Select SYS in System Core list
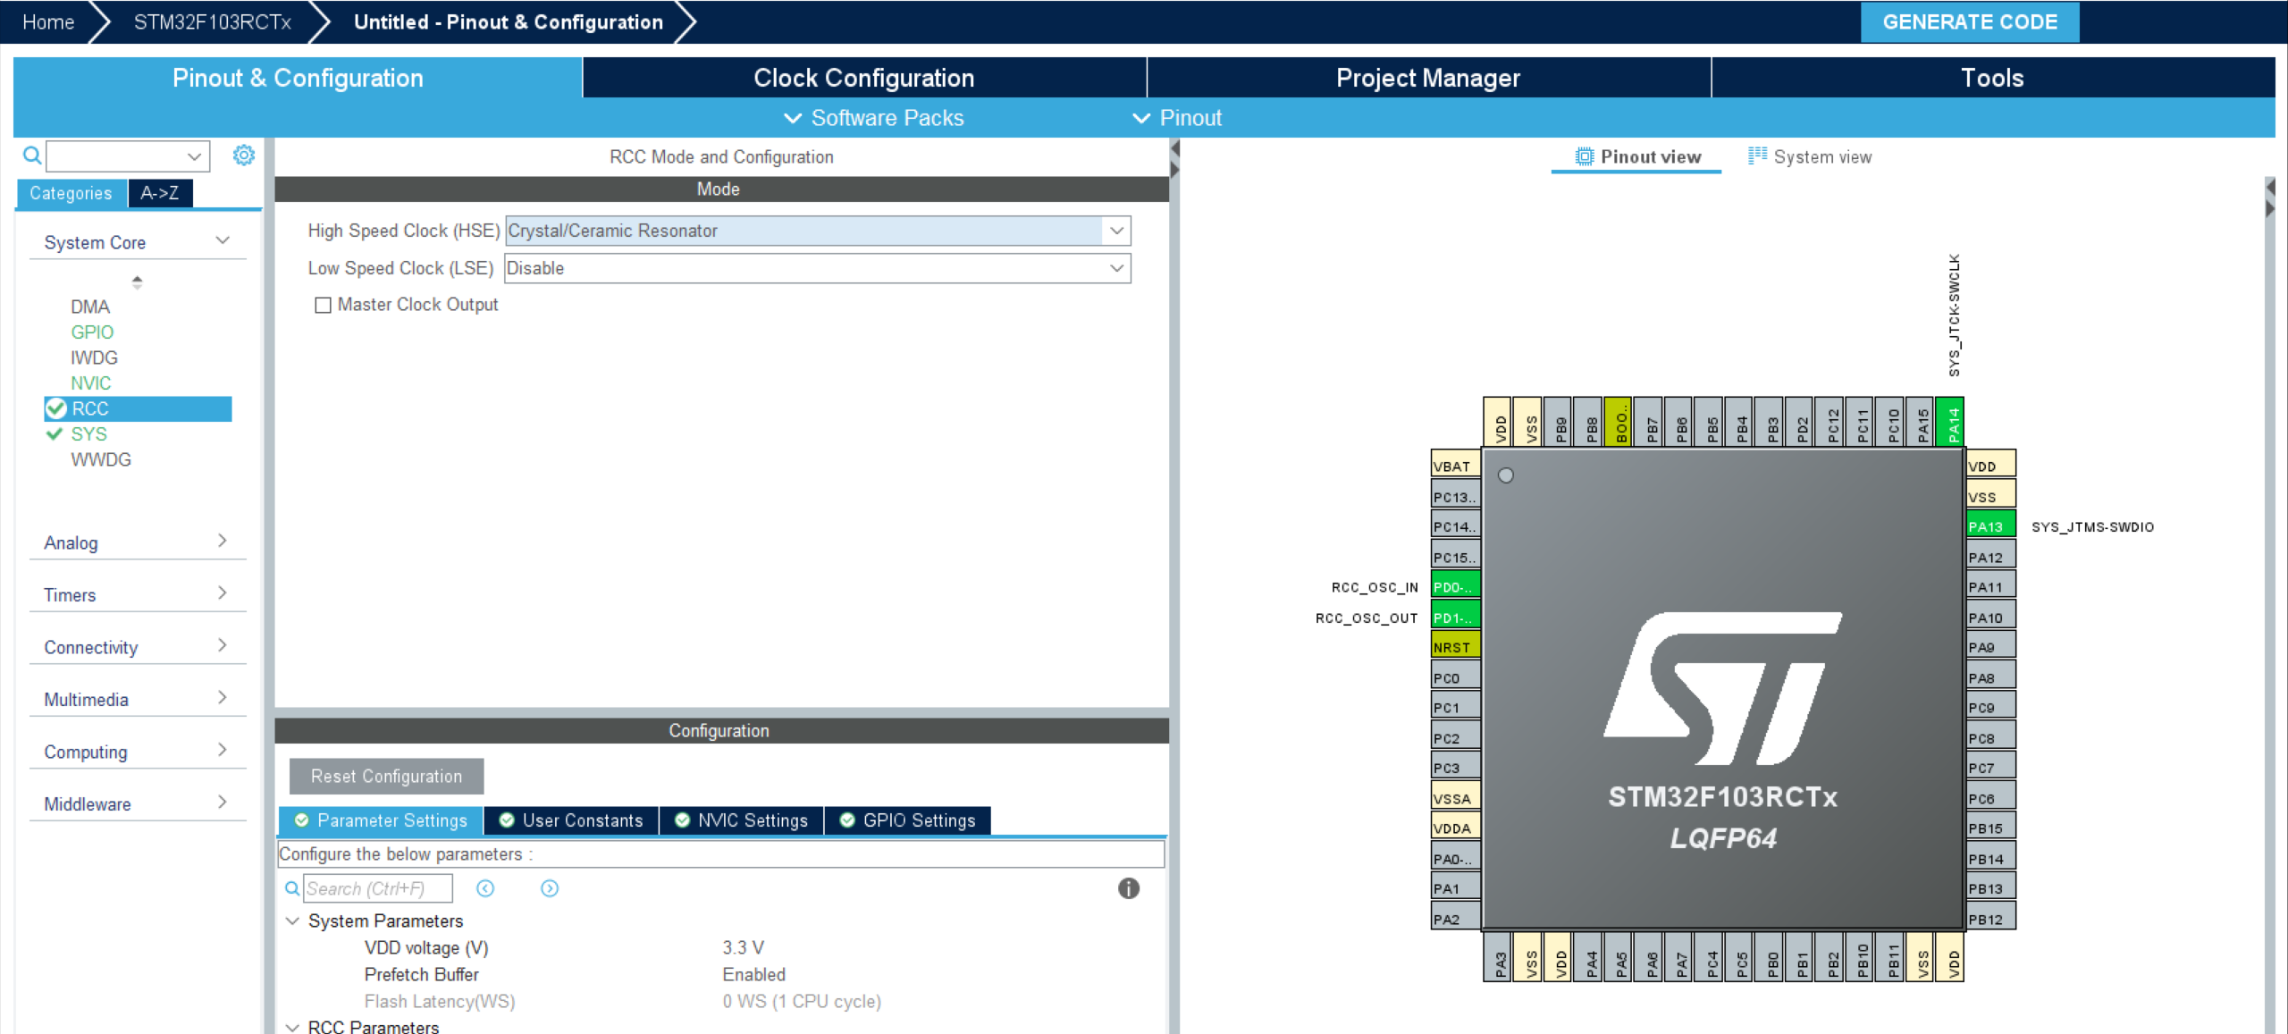Viewport: 2288px width, 1034px height. (x=89, y=433)
